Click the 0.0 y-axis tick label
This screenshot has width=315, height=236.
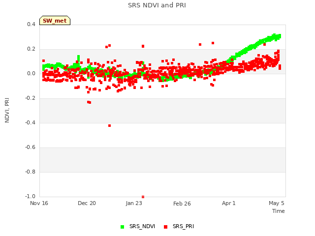31,73
